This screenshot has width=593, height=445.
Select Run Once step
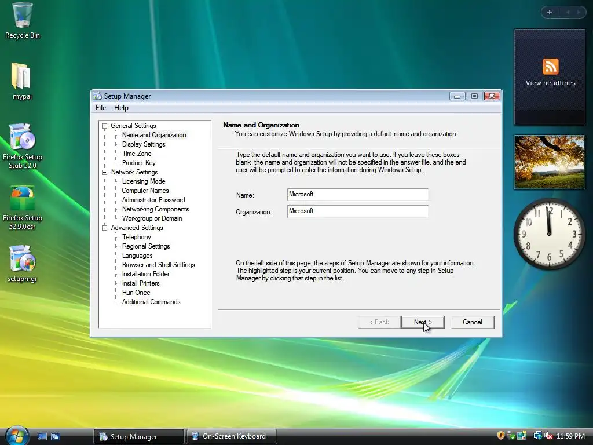136,293
